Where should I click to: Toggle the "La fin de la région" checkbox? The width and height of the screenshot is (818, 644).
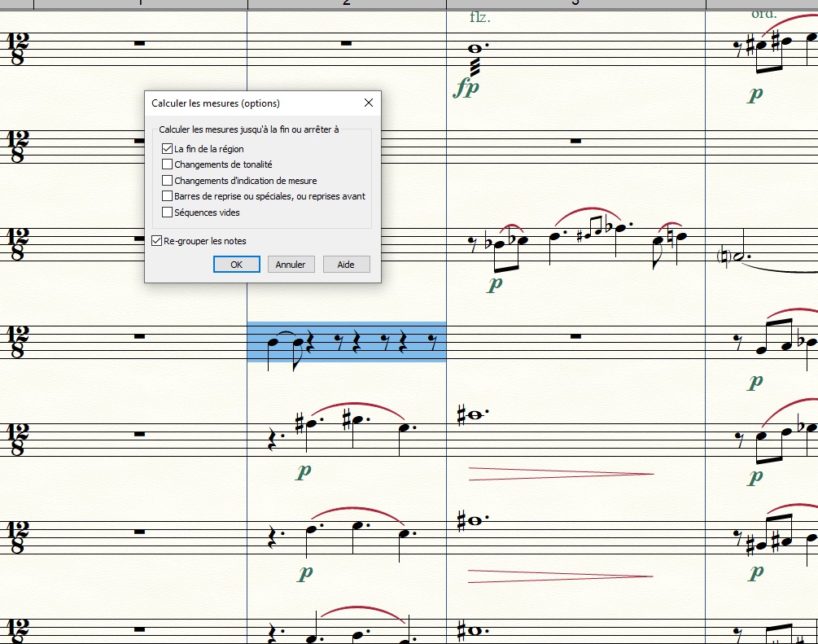pyautogui.click(x=168, y=149)
